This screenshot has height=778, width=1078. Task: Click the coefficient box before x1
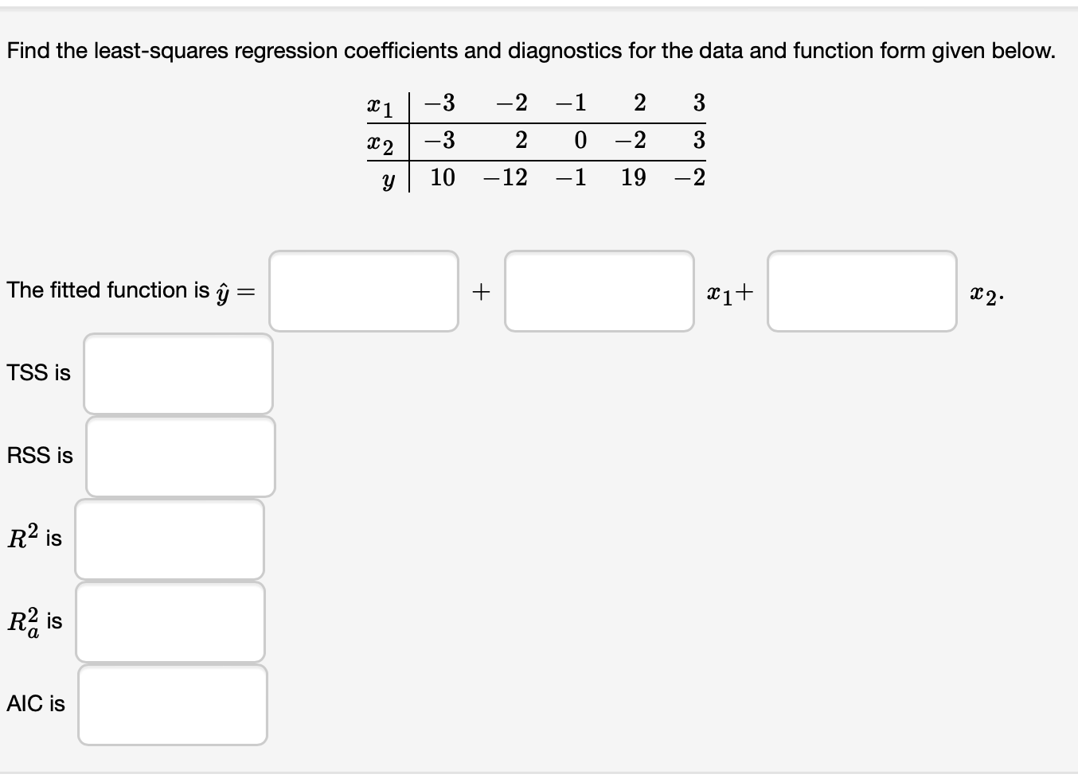pyautogui.click(x=599, y=290)
